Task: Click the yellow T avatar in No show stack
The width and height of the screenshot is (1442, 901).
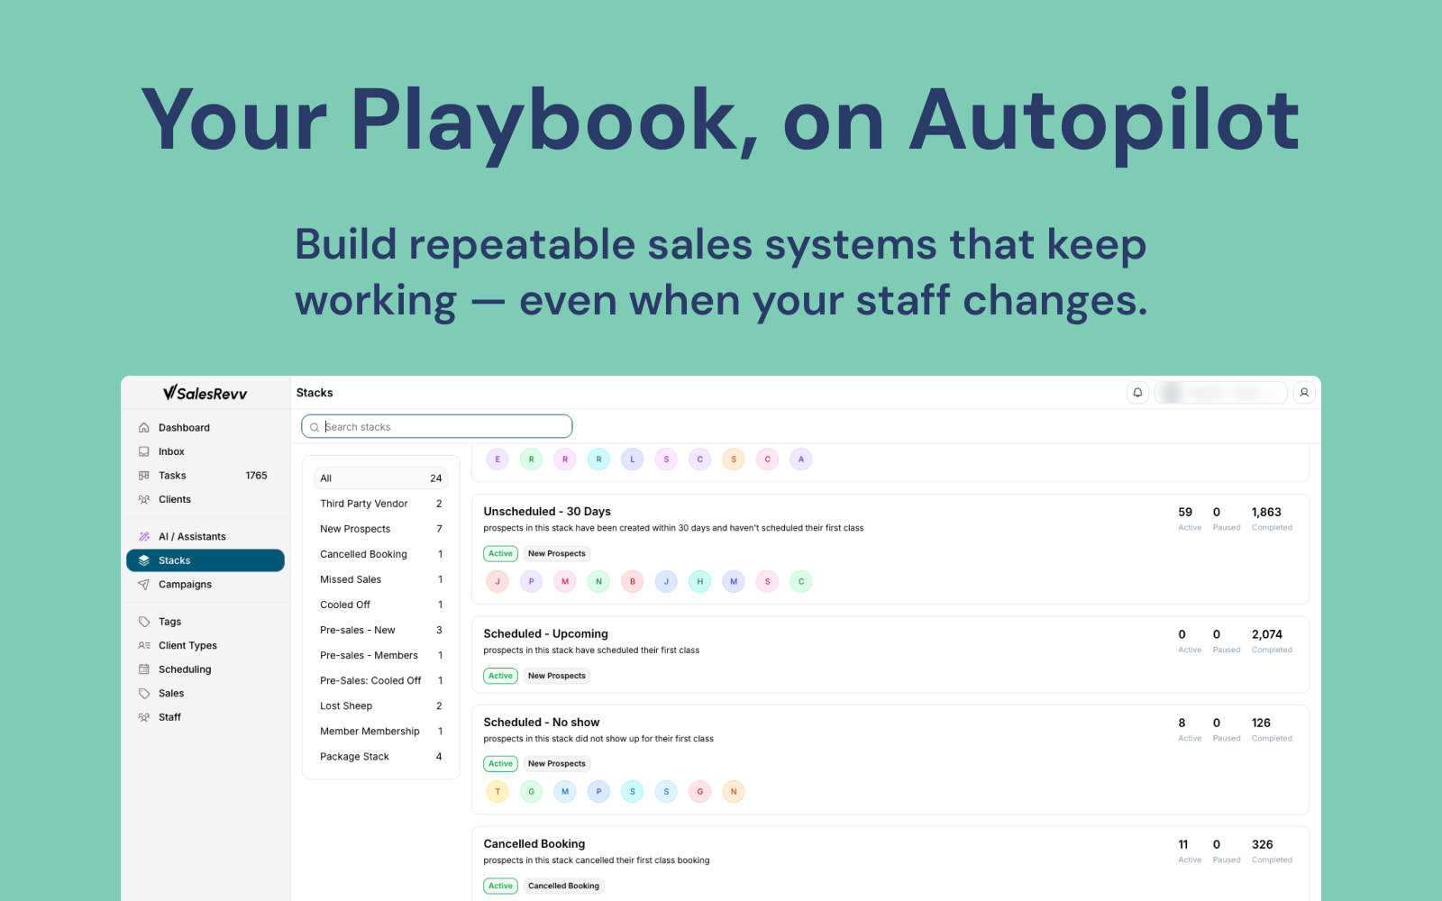Action: [497, 792]
